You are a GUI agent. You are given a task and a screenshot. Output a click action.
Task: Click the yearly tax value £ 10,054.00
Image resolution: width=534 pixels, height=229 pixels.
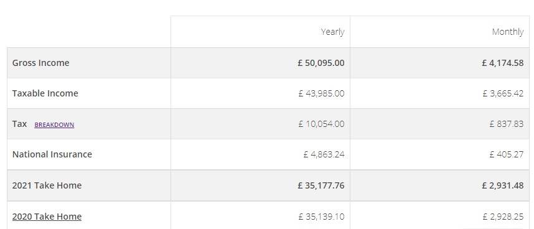[321, 124]
